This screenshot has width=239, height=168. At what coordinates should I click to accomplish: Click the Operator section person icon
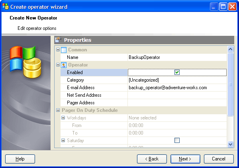click(x=64, y=65)
